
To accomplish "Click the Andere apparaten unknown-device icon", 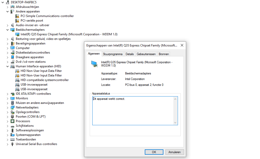I will click(12, 11).
